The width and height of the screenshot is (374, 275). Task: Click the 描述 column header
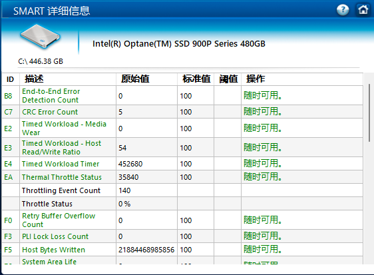tap(34, 79)
